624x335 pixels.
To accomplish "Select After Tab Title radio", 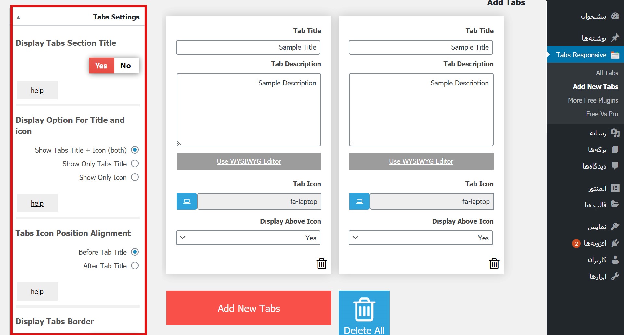I will (135, 266).
